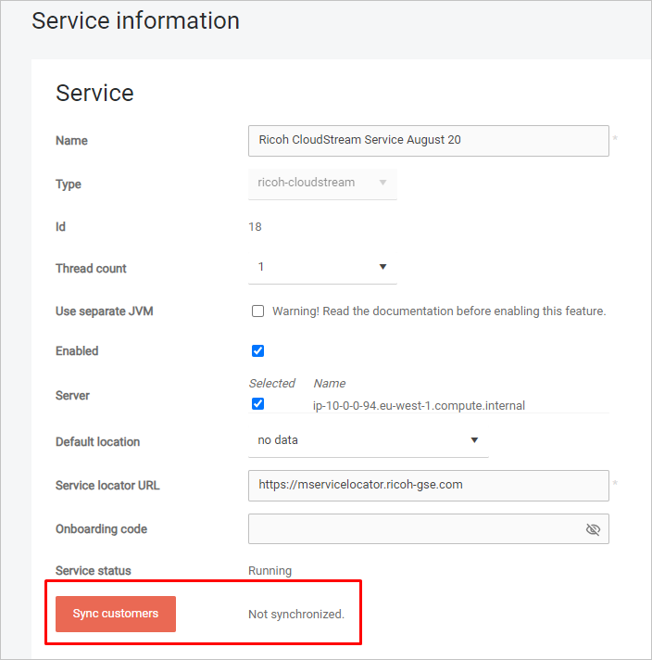Toggle onboarding code visibility eye icon
Image resolution: width=652 pixels, height=660 pixels.
click(x=593, y=529)
